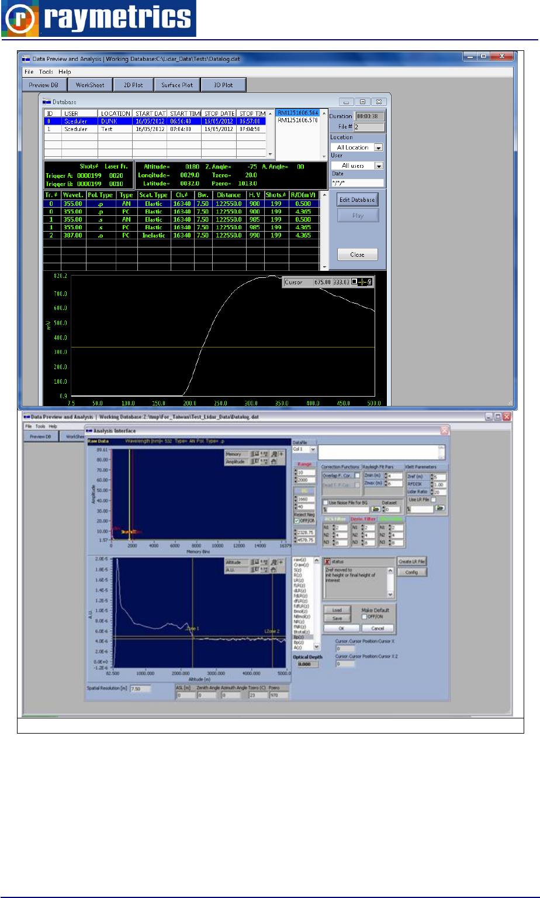
Task: Toggle the Use Noise File for BG checkbox
Action: point(326,503)
